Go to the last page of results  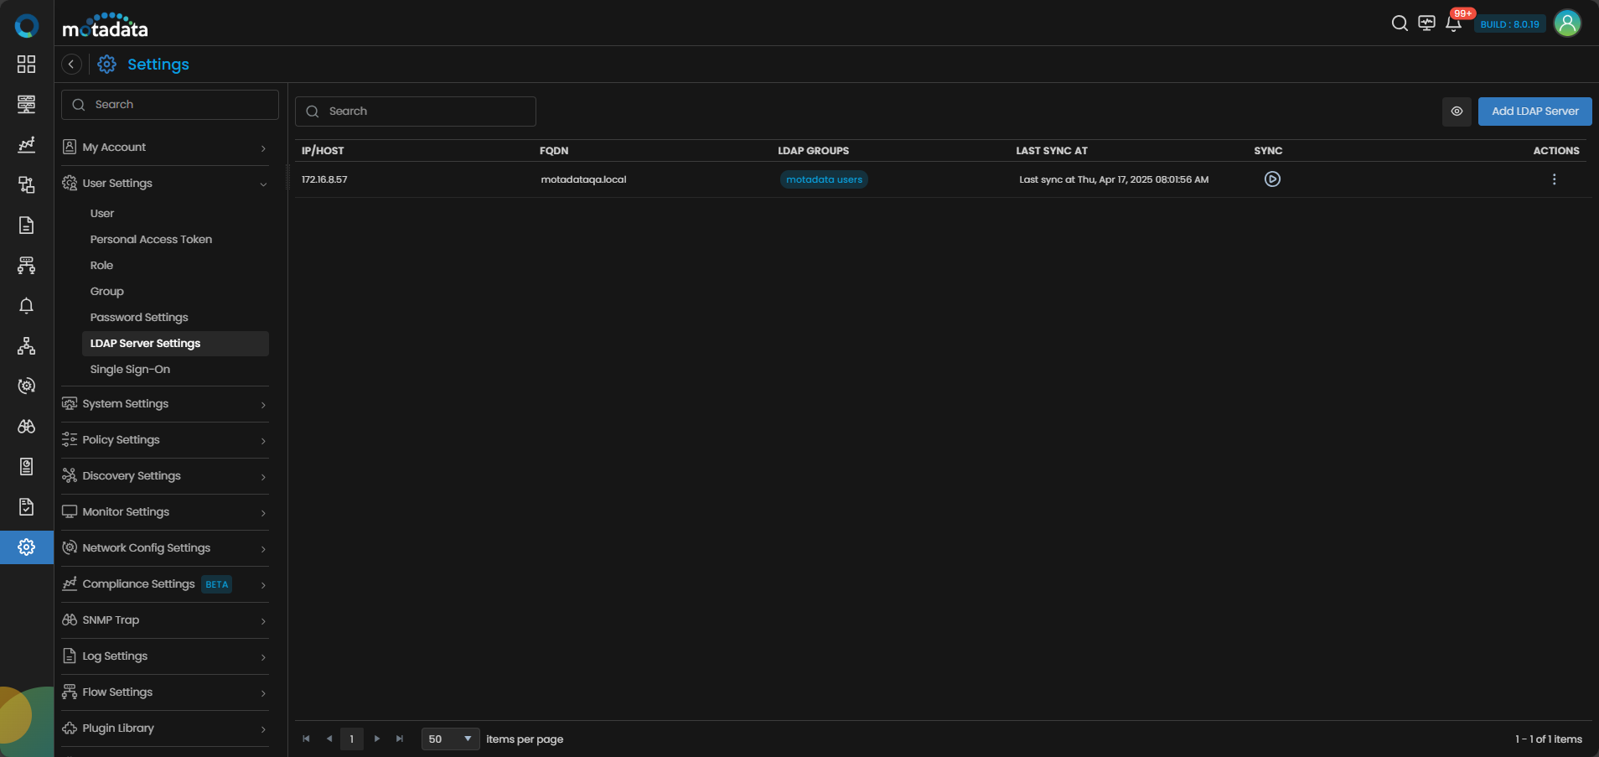tap(400, 739)
